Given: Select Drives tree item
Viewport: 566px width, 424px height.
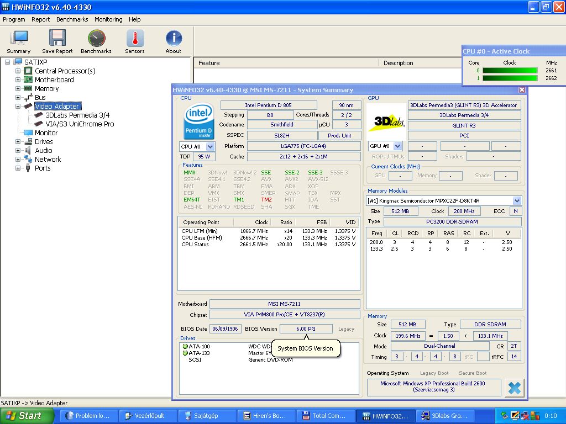Looking at the screenshot, I should click(x=44, y=142).
